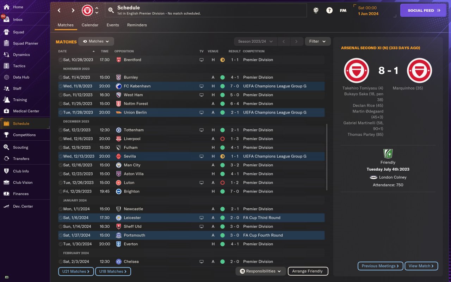This screenshot has width=451, height=282.
Task: Open the help question mark icon
Action: click(329, 11)
